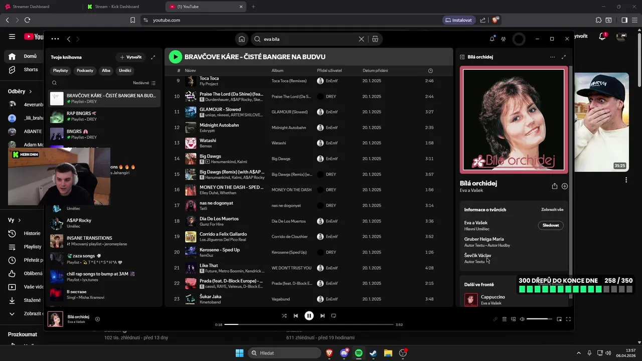Switch to Stream - Kick Dashboard browser tab
The height and width of the screenshot is (361, 642).
pos(123,7)
